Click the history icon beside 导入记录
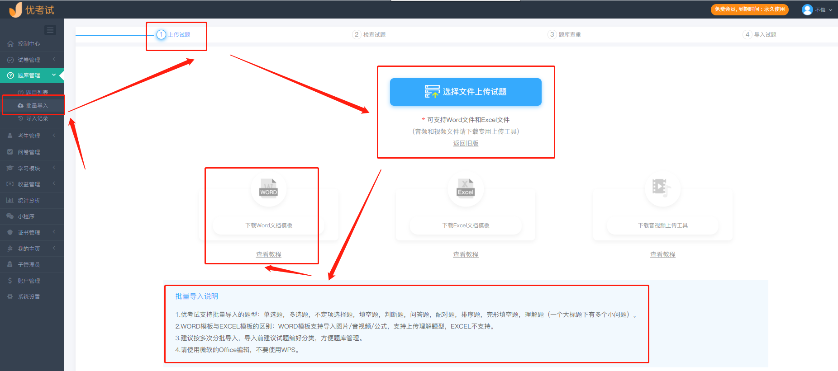The height and width of the screenshot is (371, 838). point(20,118)
